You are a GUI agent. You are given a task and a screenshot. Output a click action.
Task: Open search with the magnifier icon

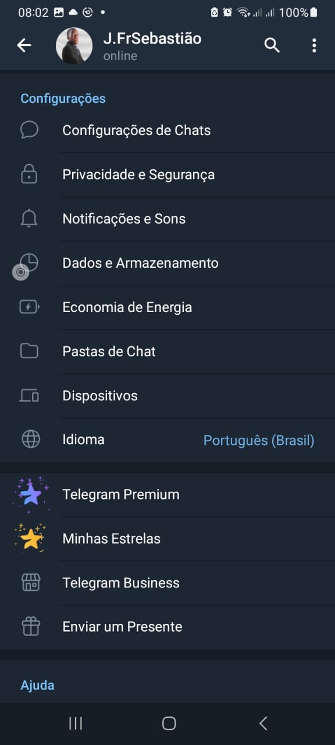(x=272, y=45)
